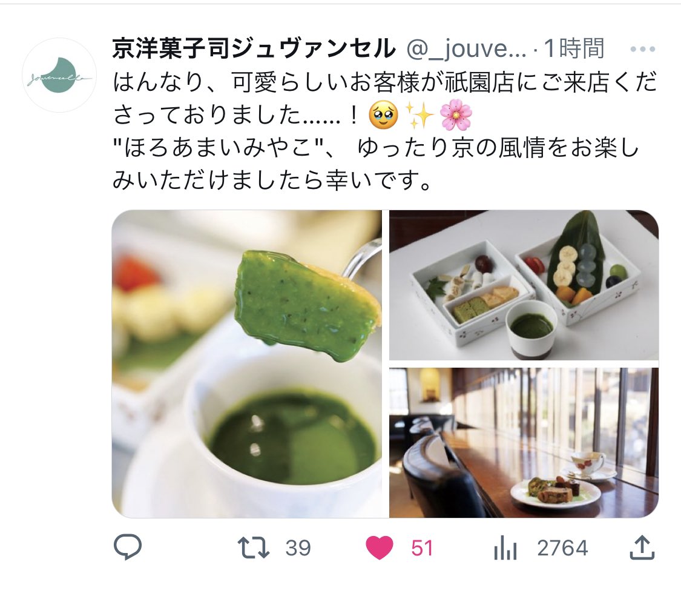681x596 pixels.
Task: Open the dessert box set photo
Action: point(524,285)
